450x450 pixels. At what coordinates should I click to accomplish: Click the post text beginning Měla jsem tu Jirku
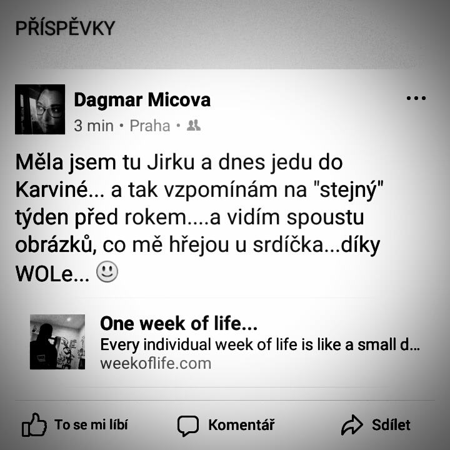(199, 217)
